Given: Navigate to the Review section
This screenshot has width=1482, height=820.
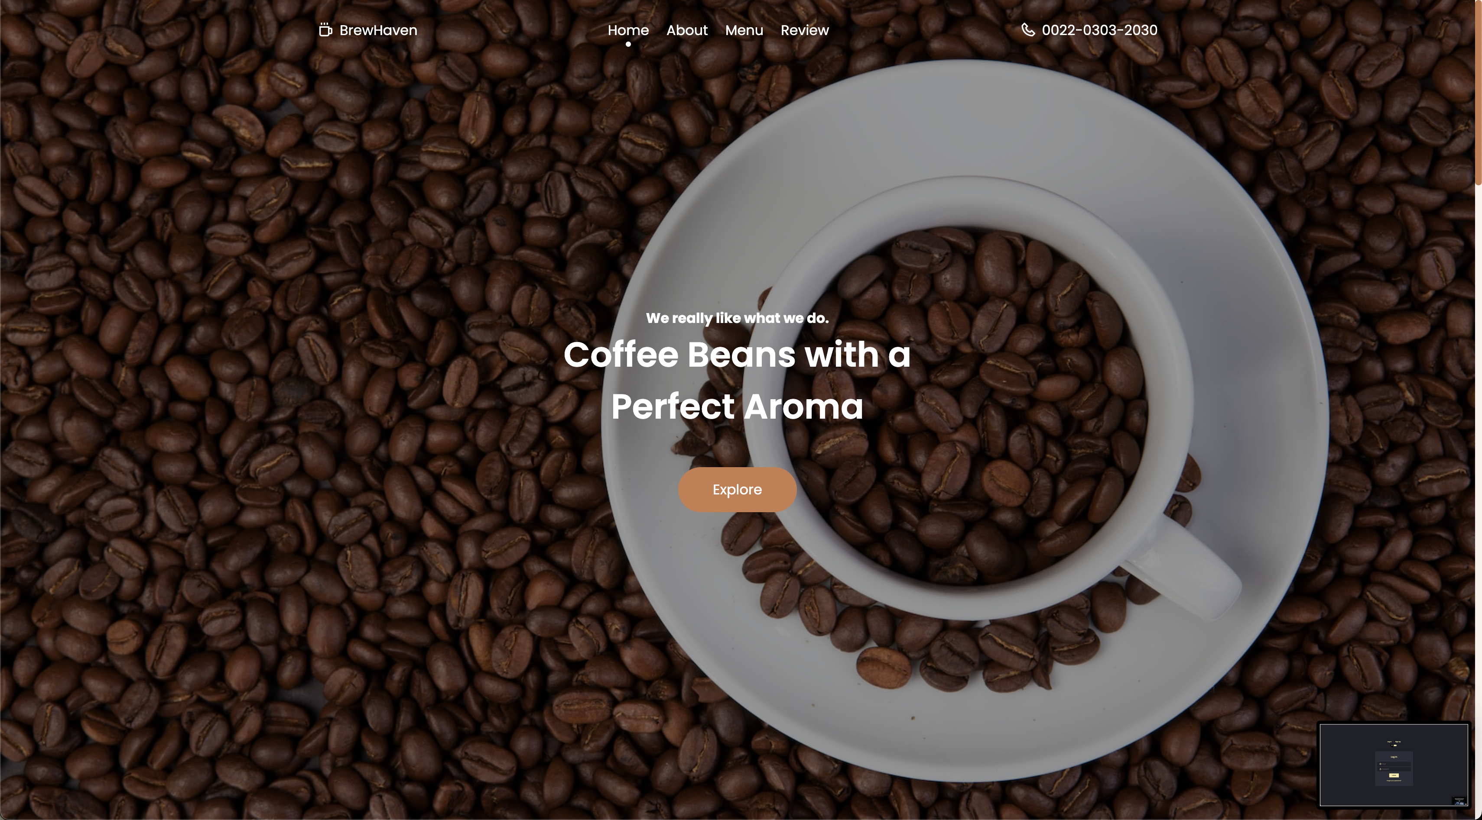Looking at the screenshot, I should 804,30.
